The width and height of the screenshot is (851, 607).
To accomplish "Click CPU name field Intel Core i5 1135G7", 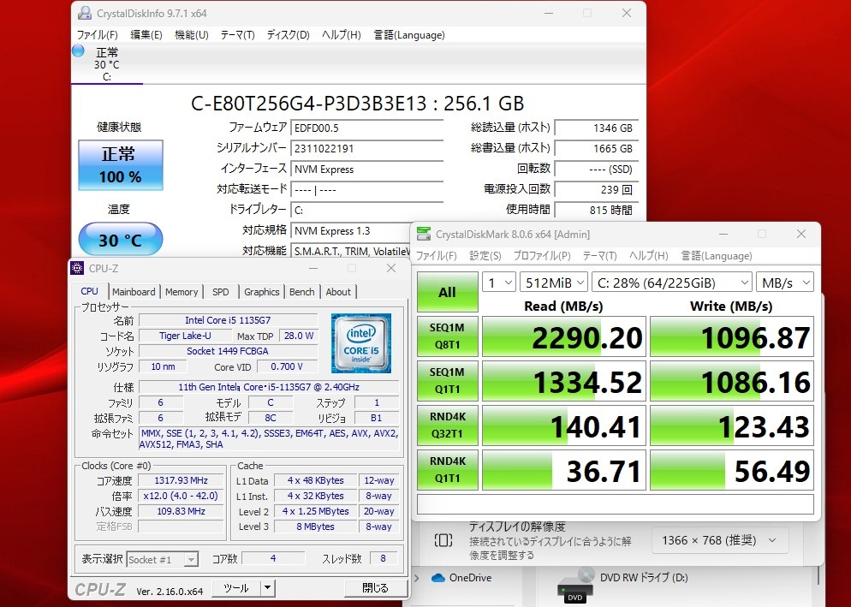I will click(x=228, y=320).
